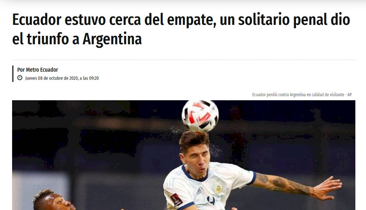
Task: Click the Ecuador player's head at lower left
Action: (51, 200)
